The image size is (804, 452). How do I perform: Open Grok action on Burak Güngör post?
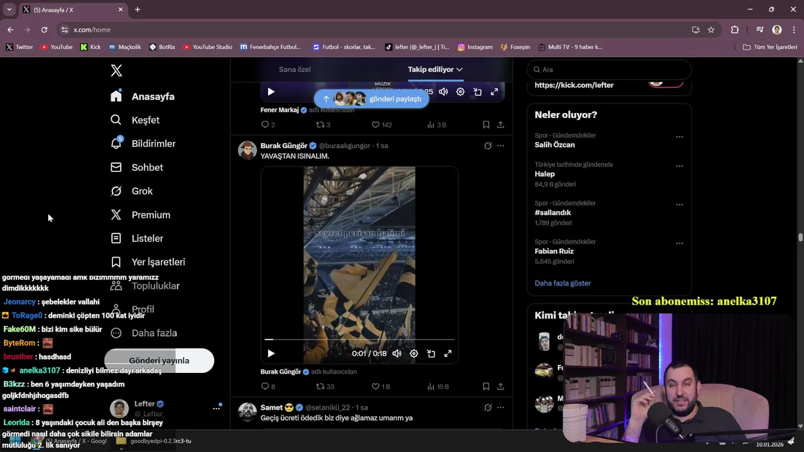pos(487,146)
